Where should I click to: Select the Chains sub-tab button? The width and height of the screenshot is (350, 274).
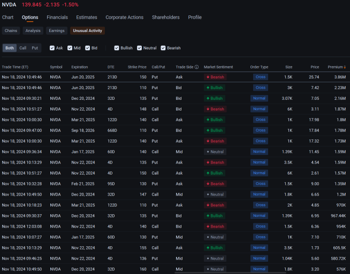tap(11, 30)
